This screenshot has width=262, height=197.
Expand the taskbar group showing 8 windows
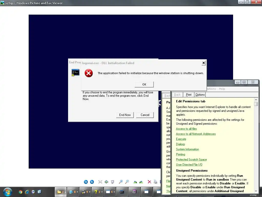coord(73,192)
